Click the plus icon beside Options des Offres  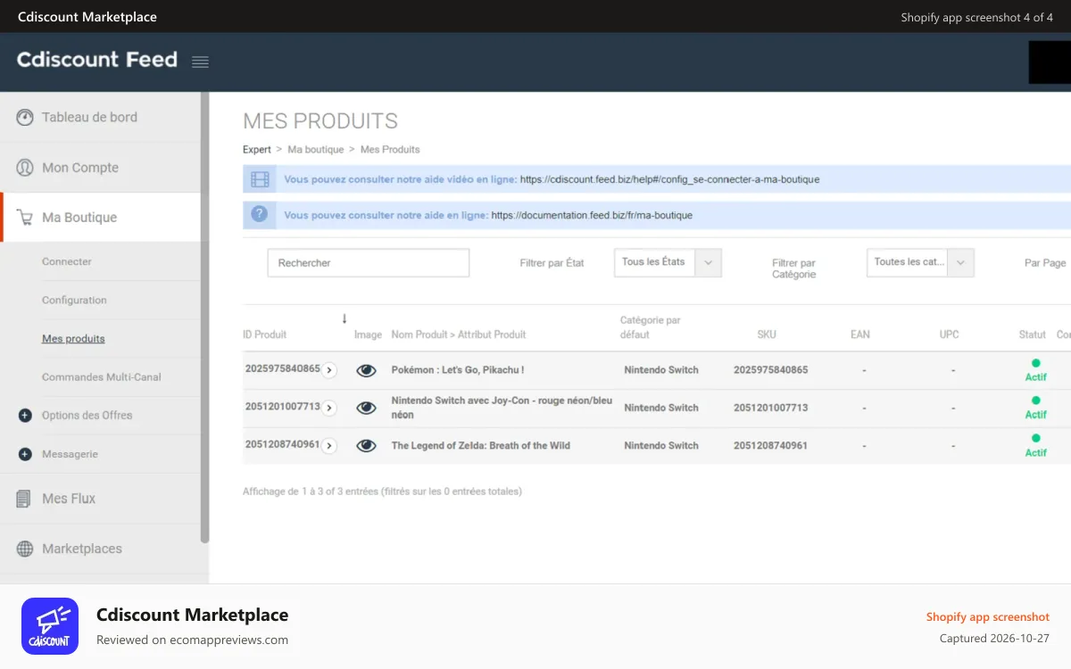point(25,416)
